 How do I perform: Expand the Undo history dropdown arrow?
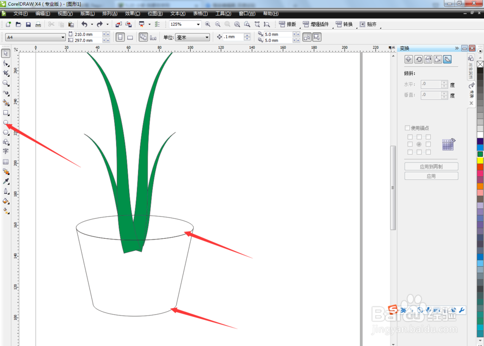pyautogui.click(x=92, y=24)
